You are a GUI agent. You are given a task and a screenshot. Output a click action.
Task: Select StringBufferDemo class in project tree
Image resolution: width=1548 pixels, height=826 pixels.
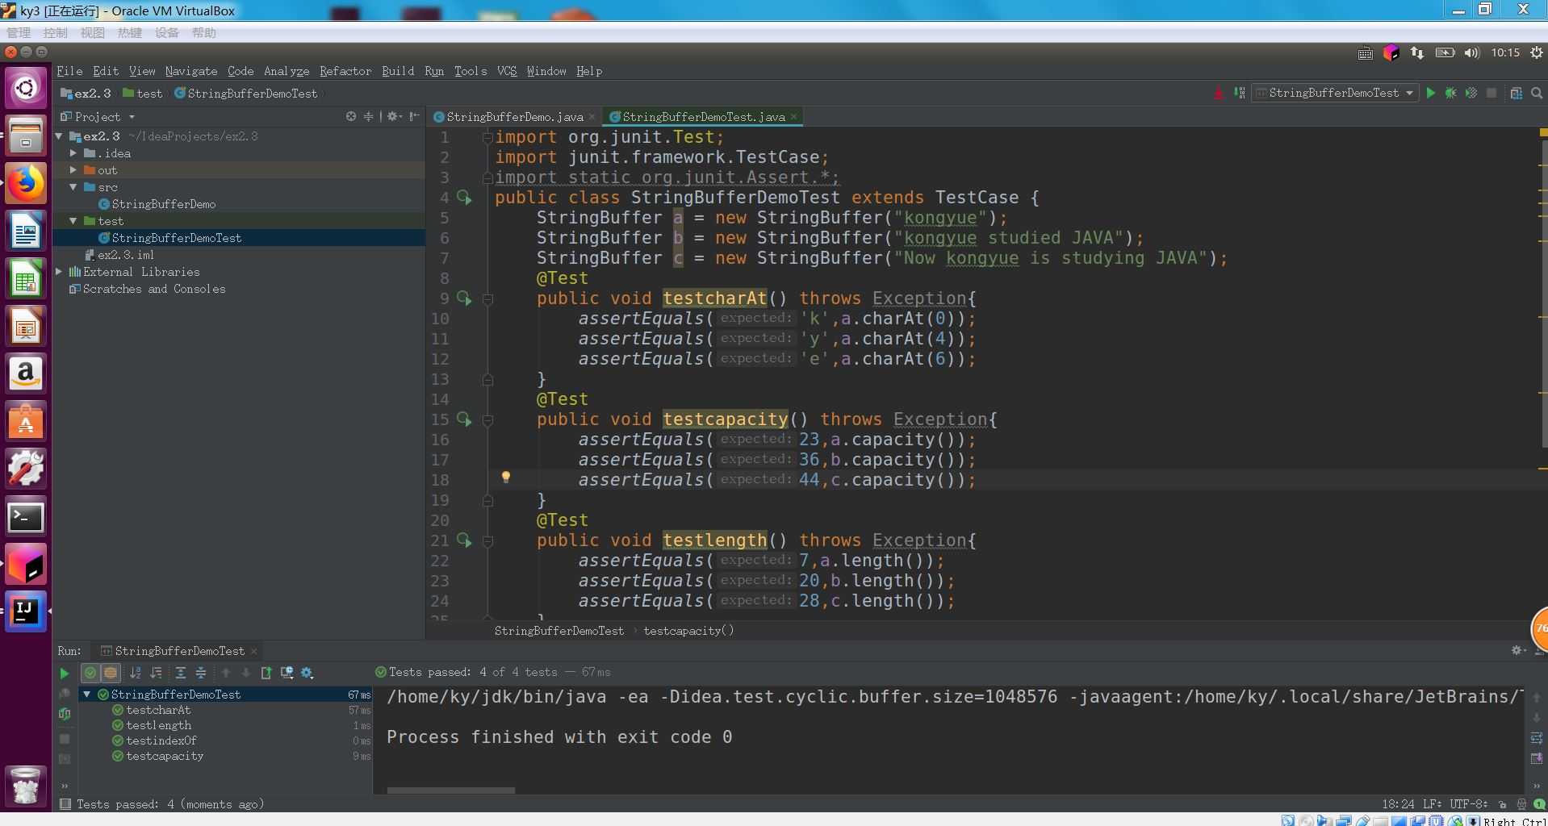pos(164,204)
